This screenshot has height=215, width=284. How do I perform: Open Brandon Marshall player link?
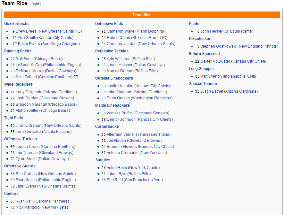point(31,104)
